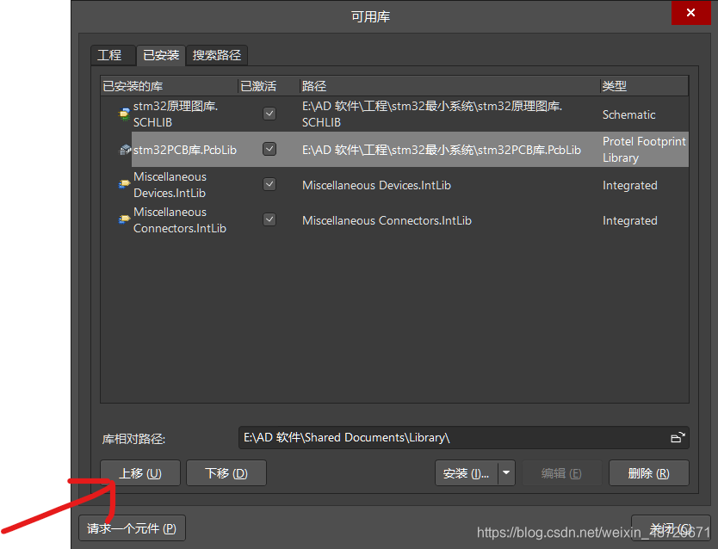
Task: Deactivate the Miscellaneous Connectors.IntLib checkbox
Action: point(269,219)
